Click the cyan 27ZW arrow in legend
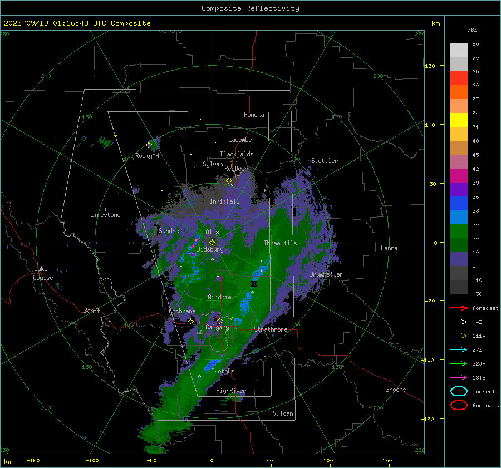 (459, 350)
